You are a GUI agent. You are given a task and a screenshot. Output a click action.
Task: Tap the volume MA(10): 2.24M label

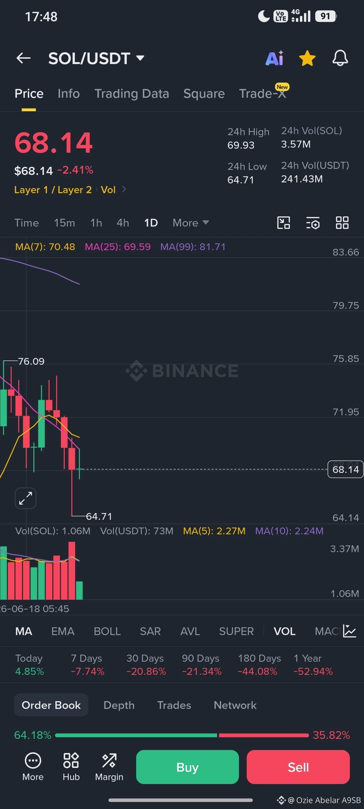pos(289,531)
